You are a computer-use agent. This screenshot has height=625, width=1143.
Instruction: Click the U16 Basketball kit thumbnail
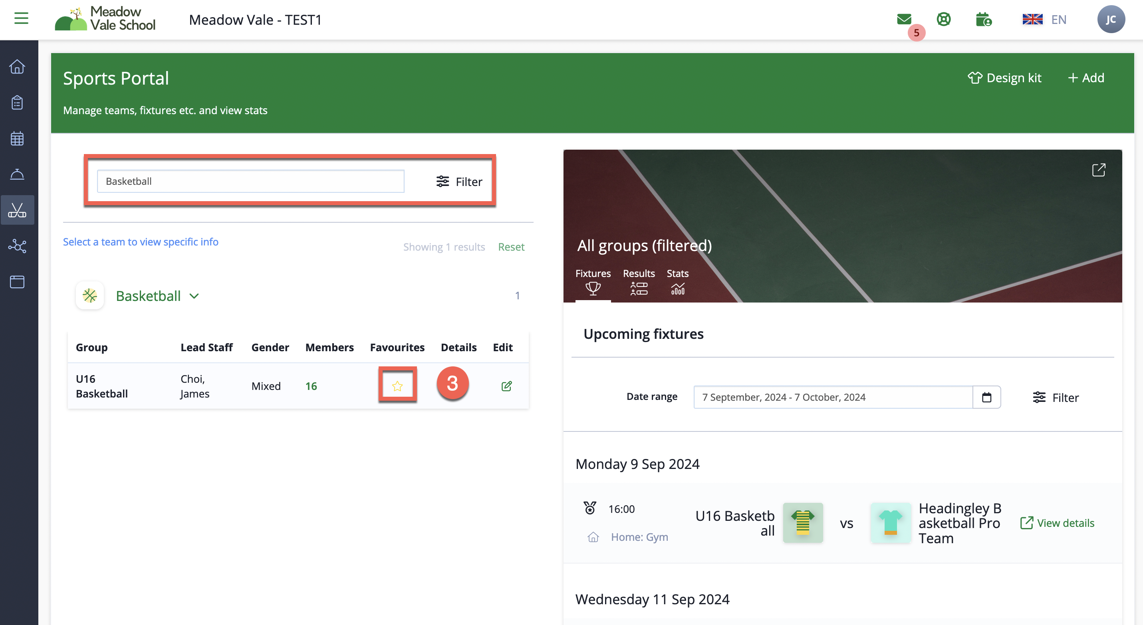[803, 523]
